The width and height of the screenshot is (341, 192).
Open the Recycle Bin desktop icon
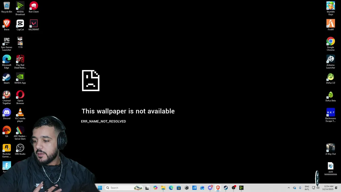click(7, 7)
